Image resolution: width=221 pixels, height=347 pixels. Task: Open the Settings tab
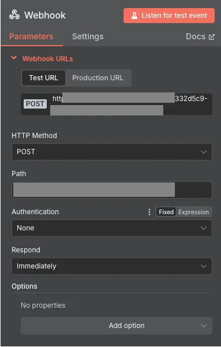coord(88,36)
